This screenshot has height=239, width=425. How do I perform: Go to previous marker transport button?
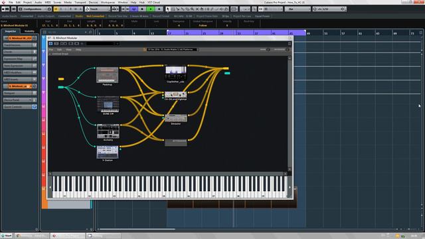pos(124,9)
